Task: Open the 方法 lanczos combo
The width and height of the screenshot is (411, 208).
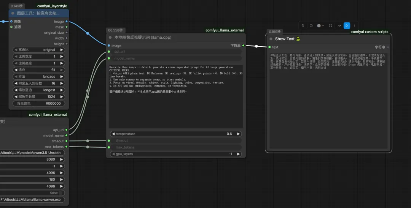Action: pos(38,77)
